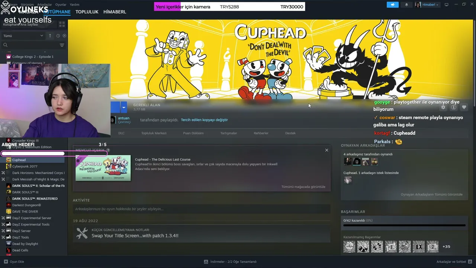Viewport: 476px width, 268px height.
Task: Open Cuphead The Delicious Last Course thumbnail
Action: tap(103, 168)
